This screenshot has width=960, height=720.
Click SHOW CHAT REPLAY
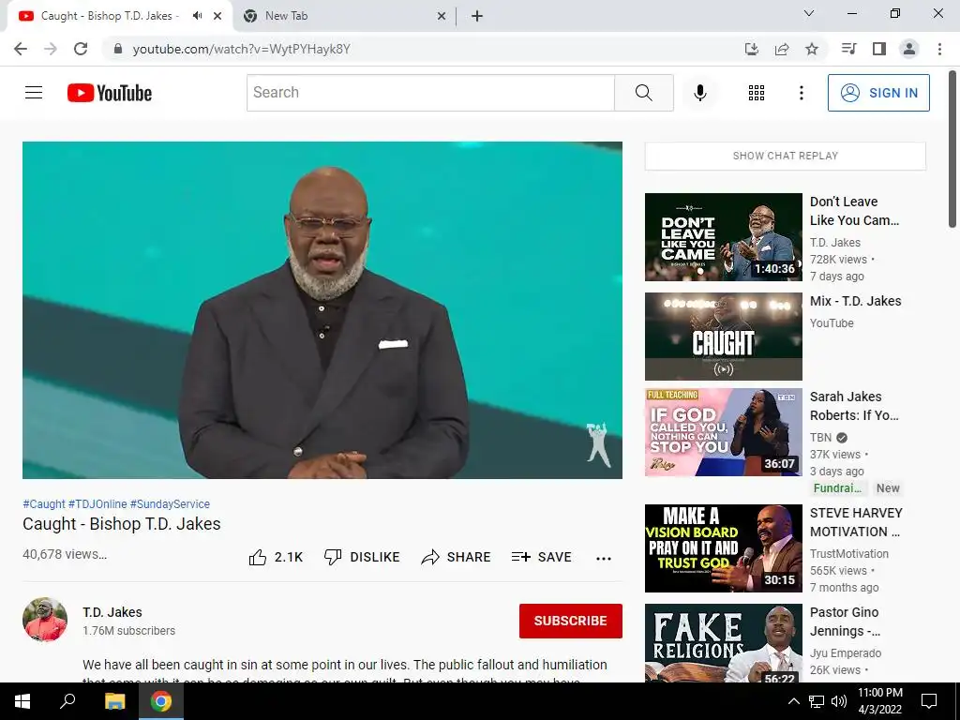click(786, 156)
